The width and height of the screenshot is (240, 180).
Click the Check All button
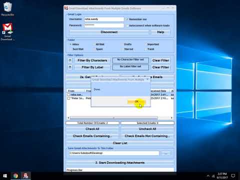(92, 129)
